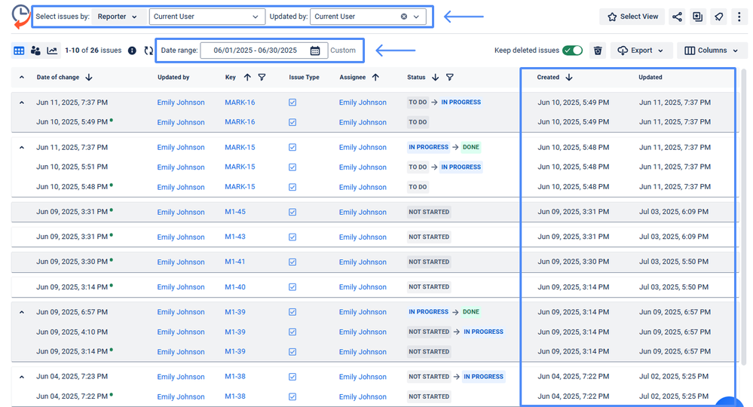Open the M1-39 issue key link
The width and height of the screenshot is (753, 407).
pos(235,312)
